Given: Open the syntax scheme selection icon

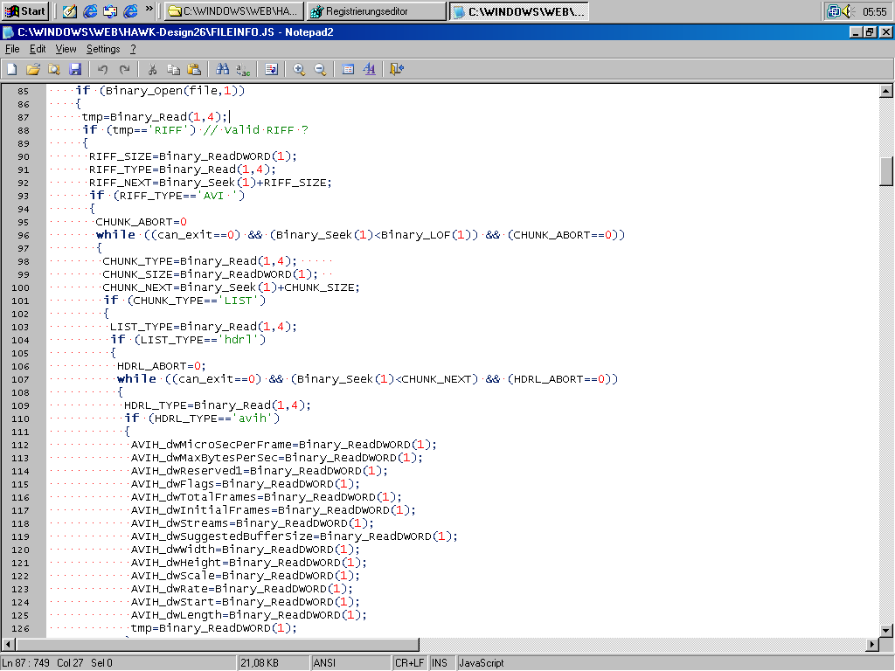Looking at the screenshot, I should tap(348, 70).
